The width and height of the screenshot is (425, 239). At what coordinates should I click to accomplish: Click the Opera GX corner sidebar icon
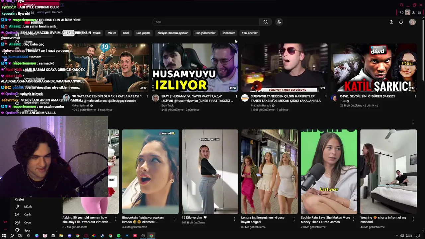pos(5,222)
